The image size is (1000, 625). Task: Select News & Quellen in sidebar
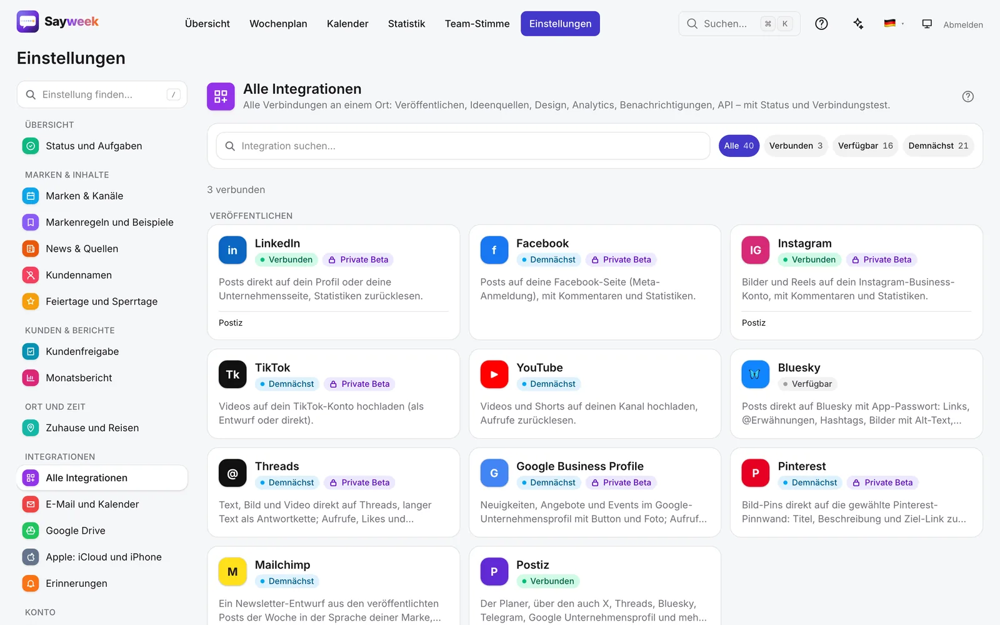point(102,248)
